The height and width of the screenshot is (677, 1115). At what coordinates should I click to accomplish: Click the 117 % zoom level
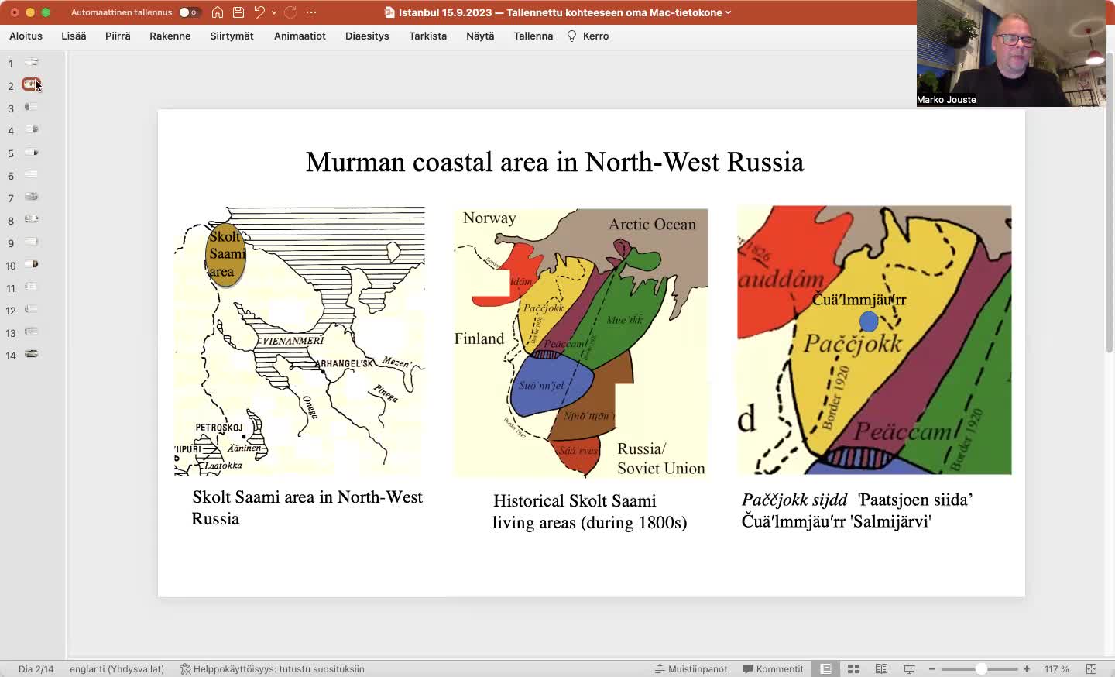point(1056,668)
